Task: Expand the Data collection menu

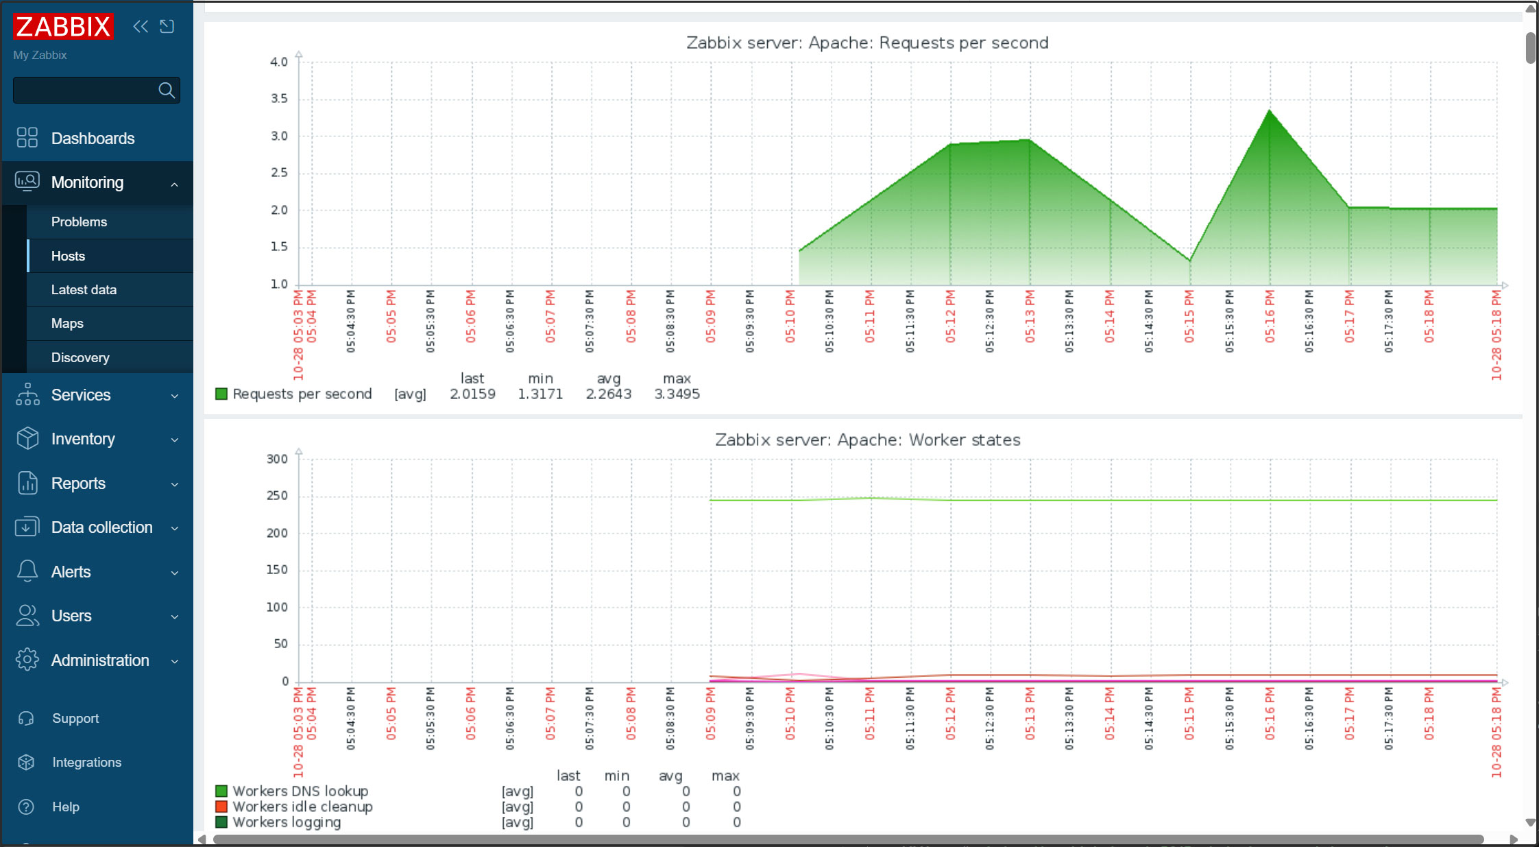Action: tap(175, 528)
